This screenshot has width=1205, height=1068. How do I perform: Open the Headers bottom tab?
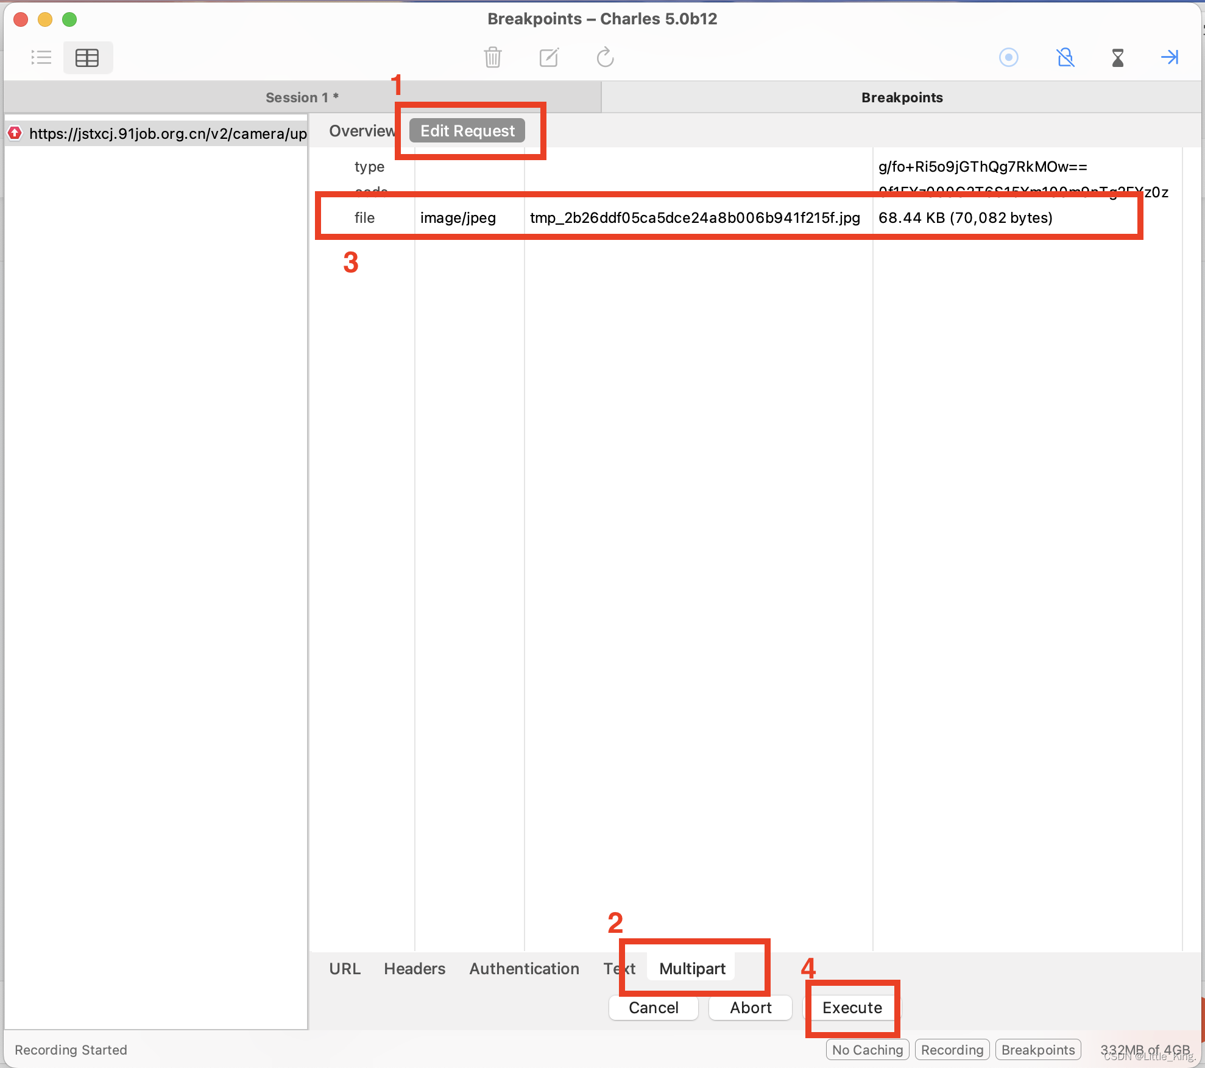(x=414, y=969)
